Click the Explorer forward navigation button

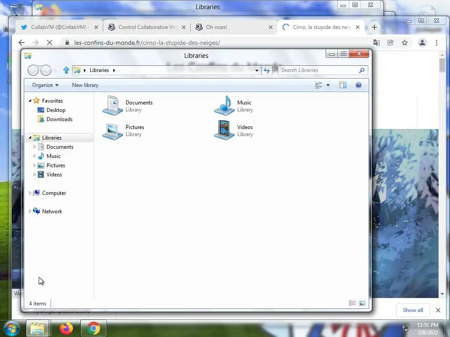[x=46, y=70]
